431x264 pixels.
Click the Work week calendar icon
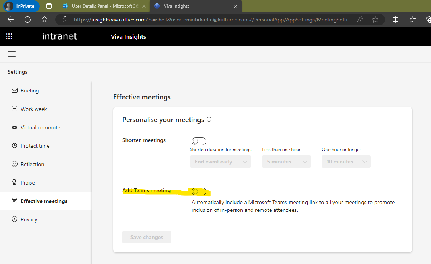(x=15, y=109)
